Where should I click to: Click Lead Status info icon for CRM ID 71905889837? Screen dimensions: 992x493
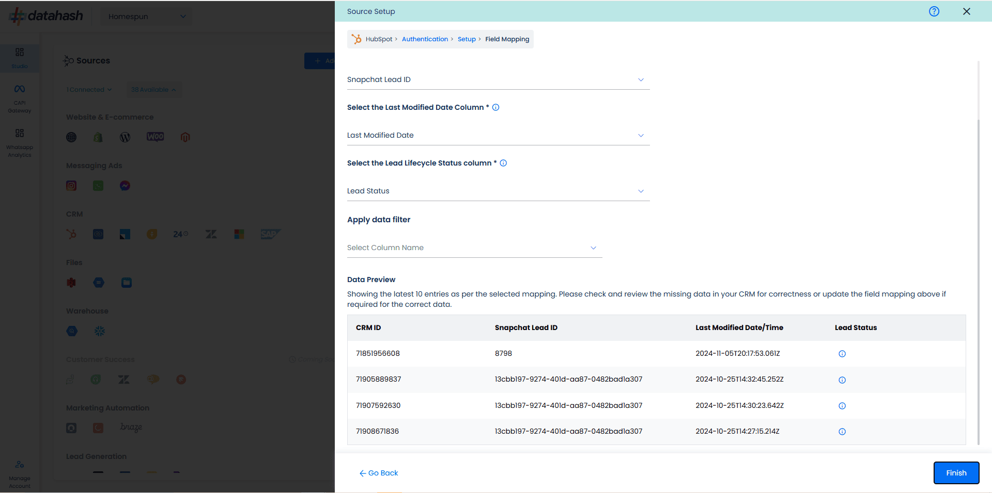[842, 380]
